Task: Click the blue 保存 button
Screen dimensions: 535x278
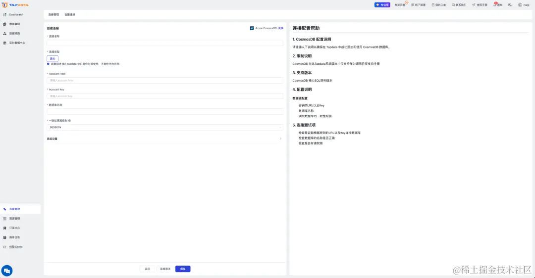Action: pyautogui.click(x=183, y=269)
